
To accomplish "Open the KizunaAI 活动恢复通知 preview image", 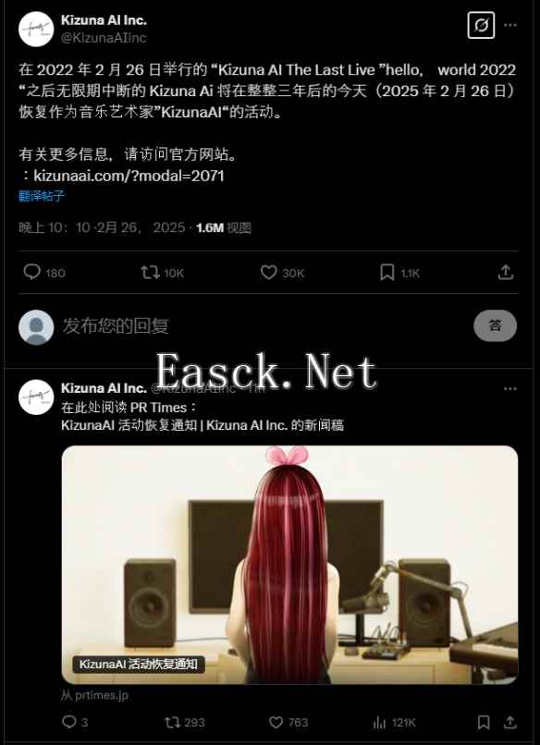I will 289,565.
